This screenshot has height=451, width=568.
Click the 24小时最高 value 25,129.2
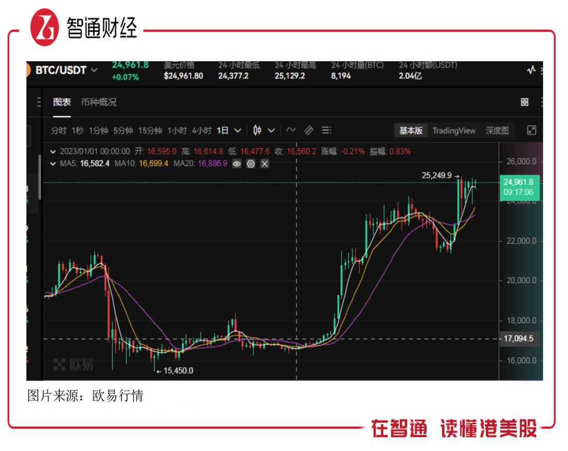tap(290, 76)
